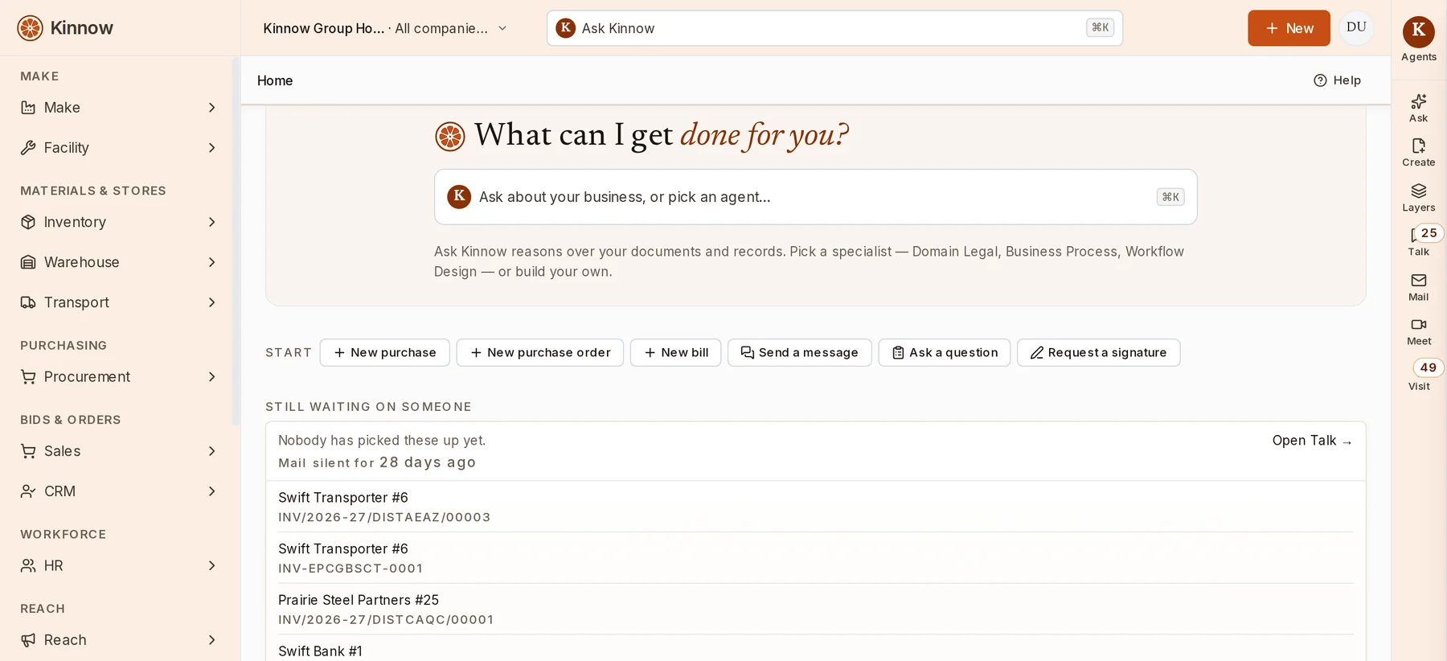1447x661 pixels.
Task: Click the Facility wrench icon
Action: pos(28,148)
